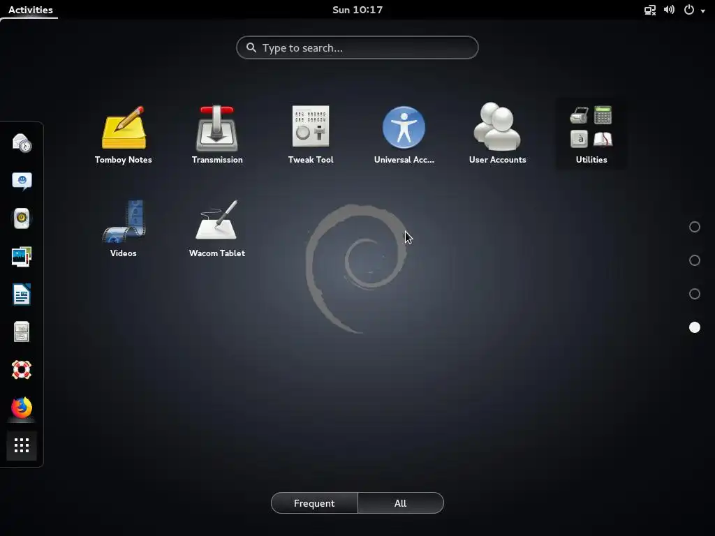Open the Tweak Tool application
Viewport: 715px width, 536px height.
click(x=311, y=126)
